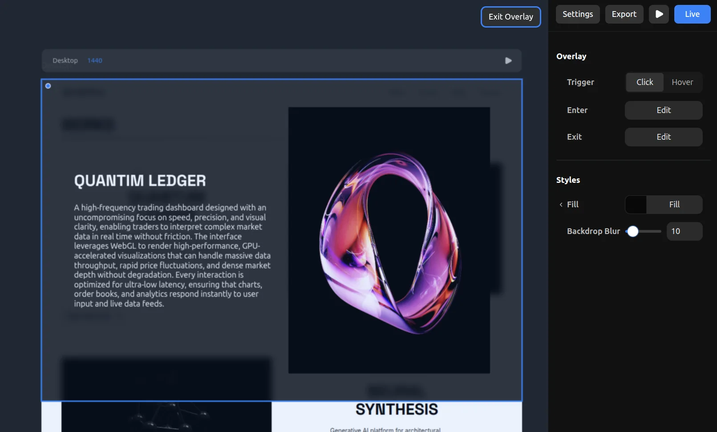Set overlay trigger to Hover
Image resolution: width=717 pixels, height=432 pixels.
pos(682,82)
